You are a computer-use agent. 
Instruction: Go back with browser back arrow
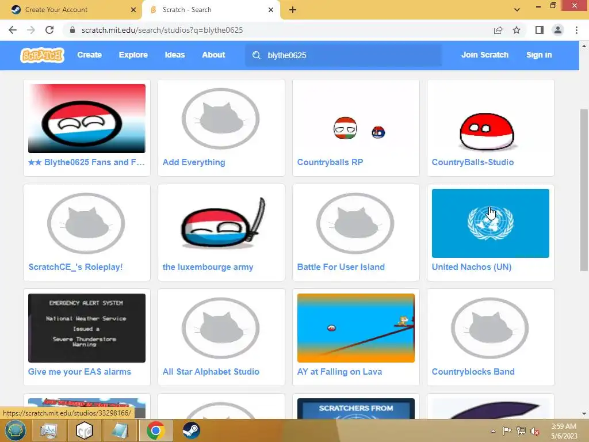13,30
